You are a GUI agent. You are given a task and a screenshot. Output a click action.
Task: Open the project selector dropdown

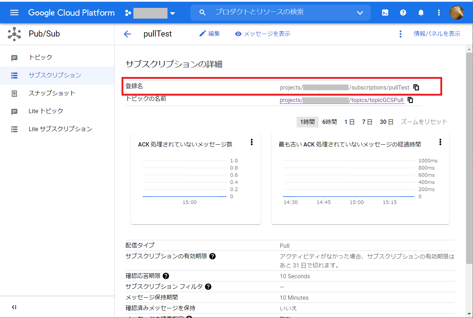pyautogui.click(x=150, y=13)
